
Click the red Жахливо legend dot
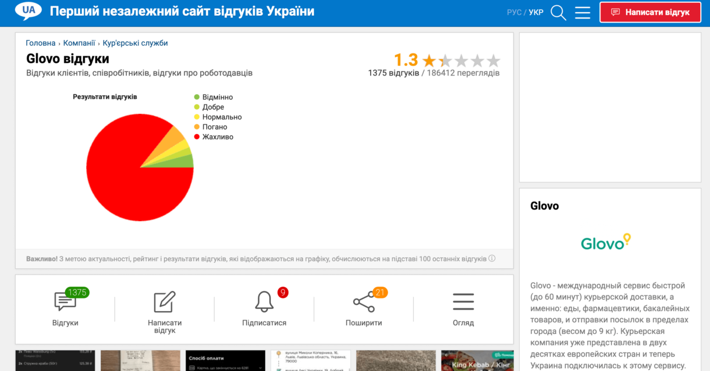click(x=197, y=136)
